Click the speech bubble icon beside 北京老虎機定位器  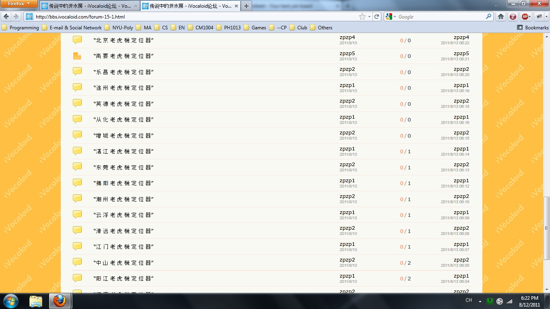pos(77,40)
